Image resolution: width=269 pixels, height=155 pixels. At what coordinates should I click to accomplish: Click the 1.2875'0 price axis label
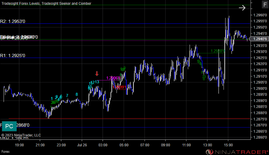pos(260,119)
